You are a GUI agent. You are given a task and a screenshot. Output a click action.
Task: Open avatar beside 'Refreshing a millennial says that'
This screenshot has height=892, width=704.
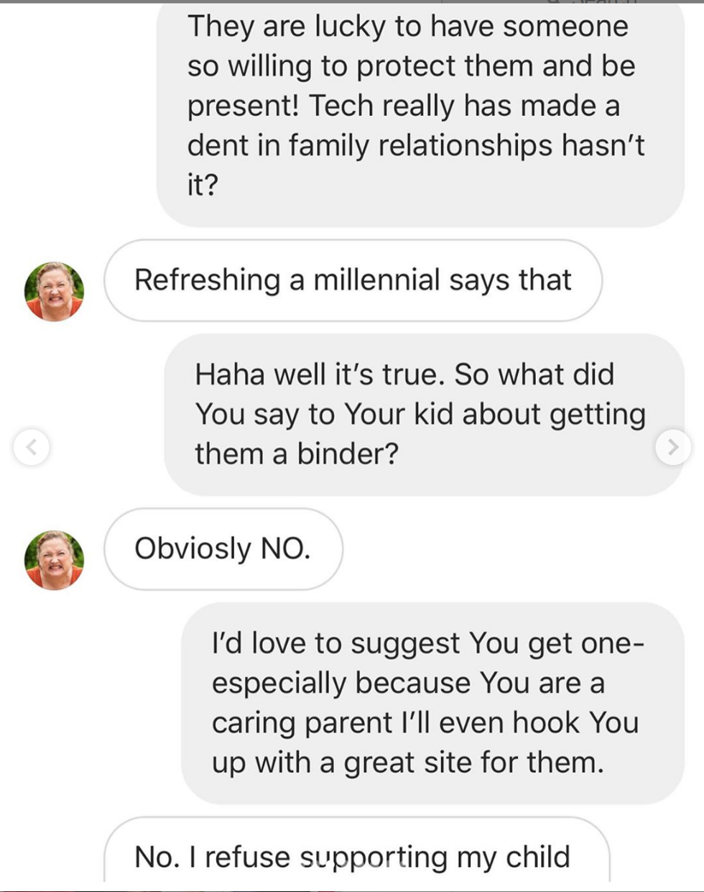coord(54,291)
